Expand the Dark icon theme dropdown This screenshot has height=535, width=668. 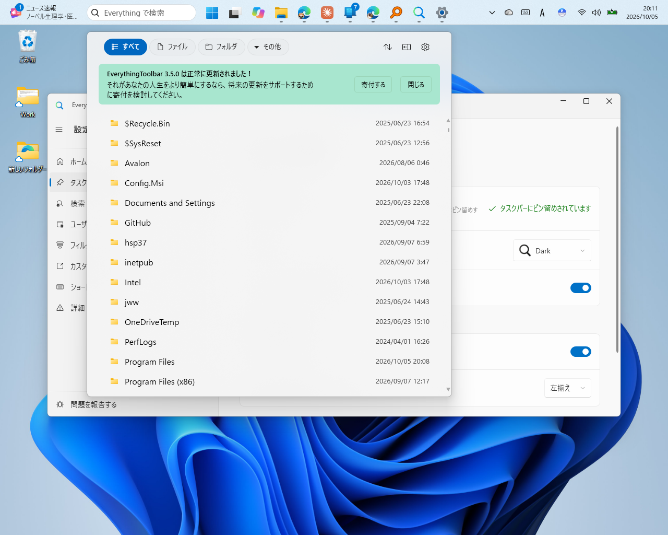pos(552,251)
